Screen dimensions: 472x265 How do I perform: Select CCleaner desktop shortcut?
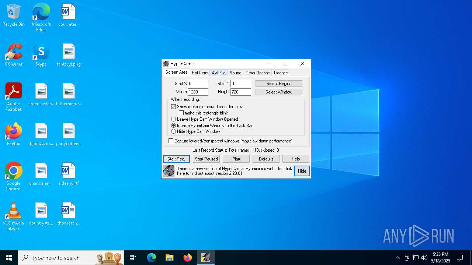point(14,55)
